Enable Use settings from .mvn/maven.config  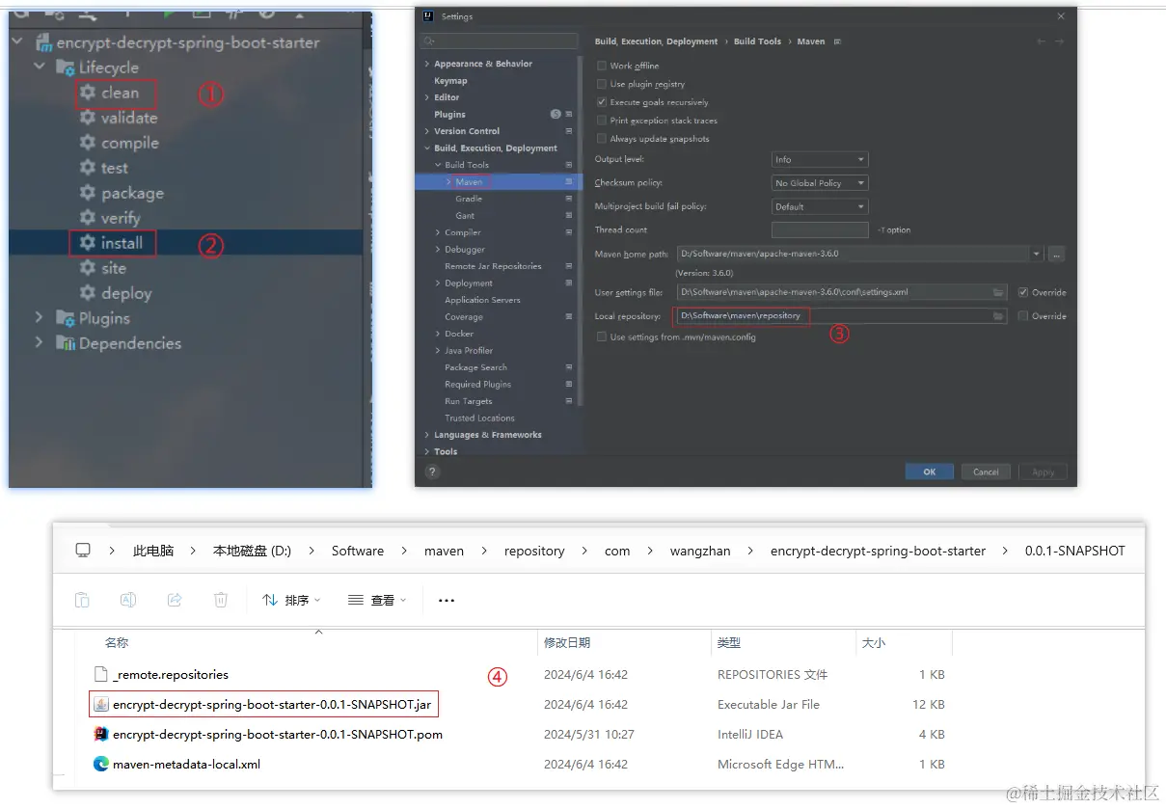pyautogui.click(x=602, y=337)
